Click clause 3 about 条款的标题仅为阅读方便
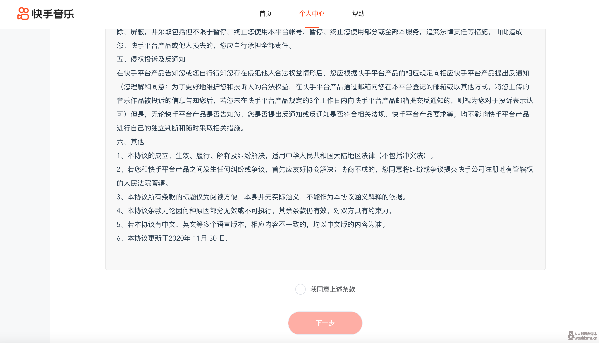This screenshot has height=343, width=599. [262, 197]
